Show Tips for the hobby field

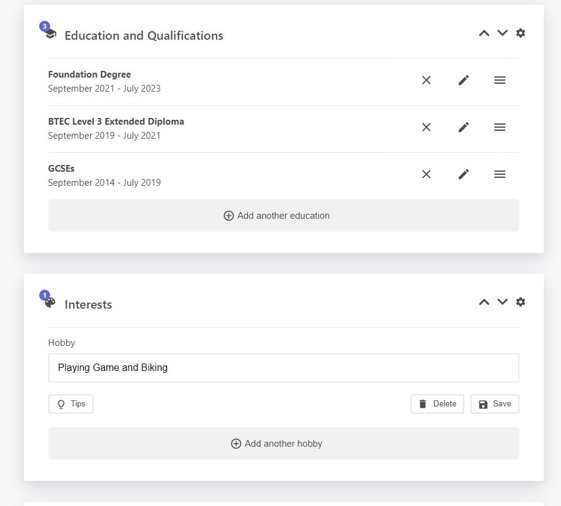tap(71, 404)
